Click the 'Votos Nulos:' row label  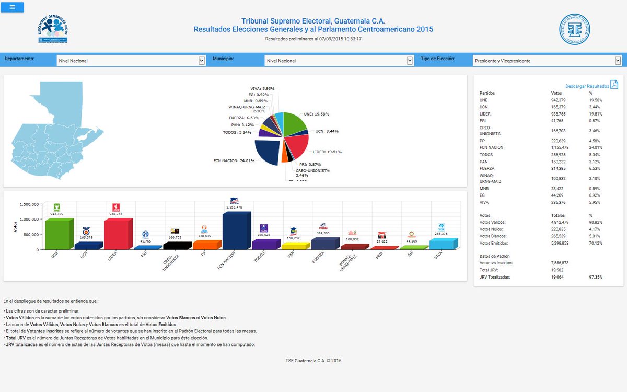pos(491,229)
